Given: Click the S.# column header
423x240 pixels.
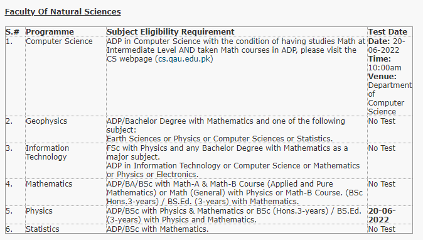Looking at the screenshot, I should 13,32.
